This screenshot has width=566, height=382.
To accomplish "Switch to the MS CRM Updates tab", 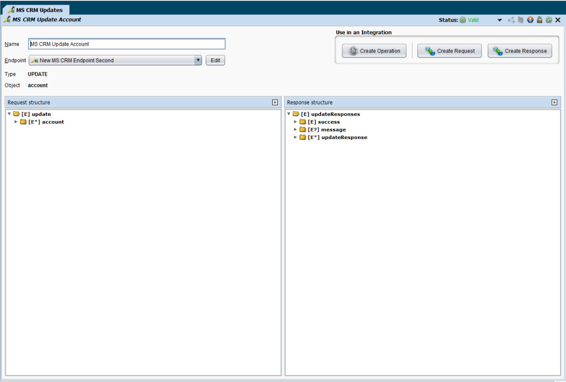I will coord(36,10).
